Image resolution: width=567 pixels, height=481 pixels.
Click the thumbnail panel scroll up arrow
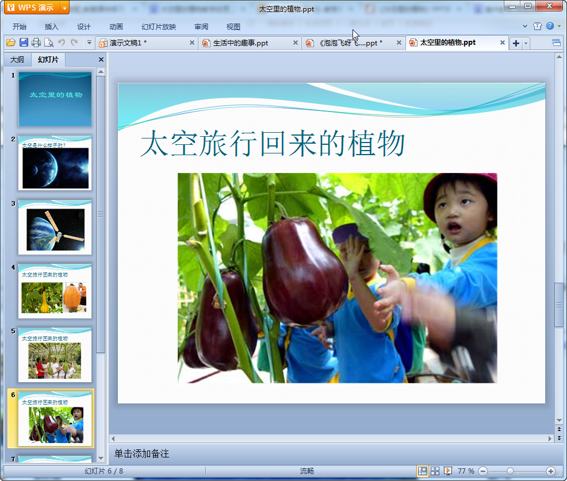point(101,72)
